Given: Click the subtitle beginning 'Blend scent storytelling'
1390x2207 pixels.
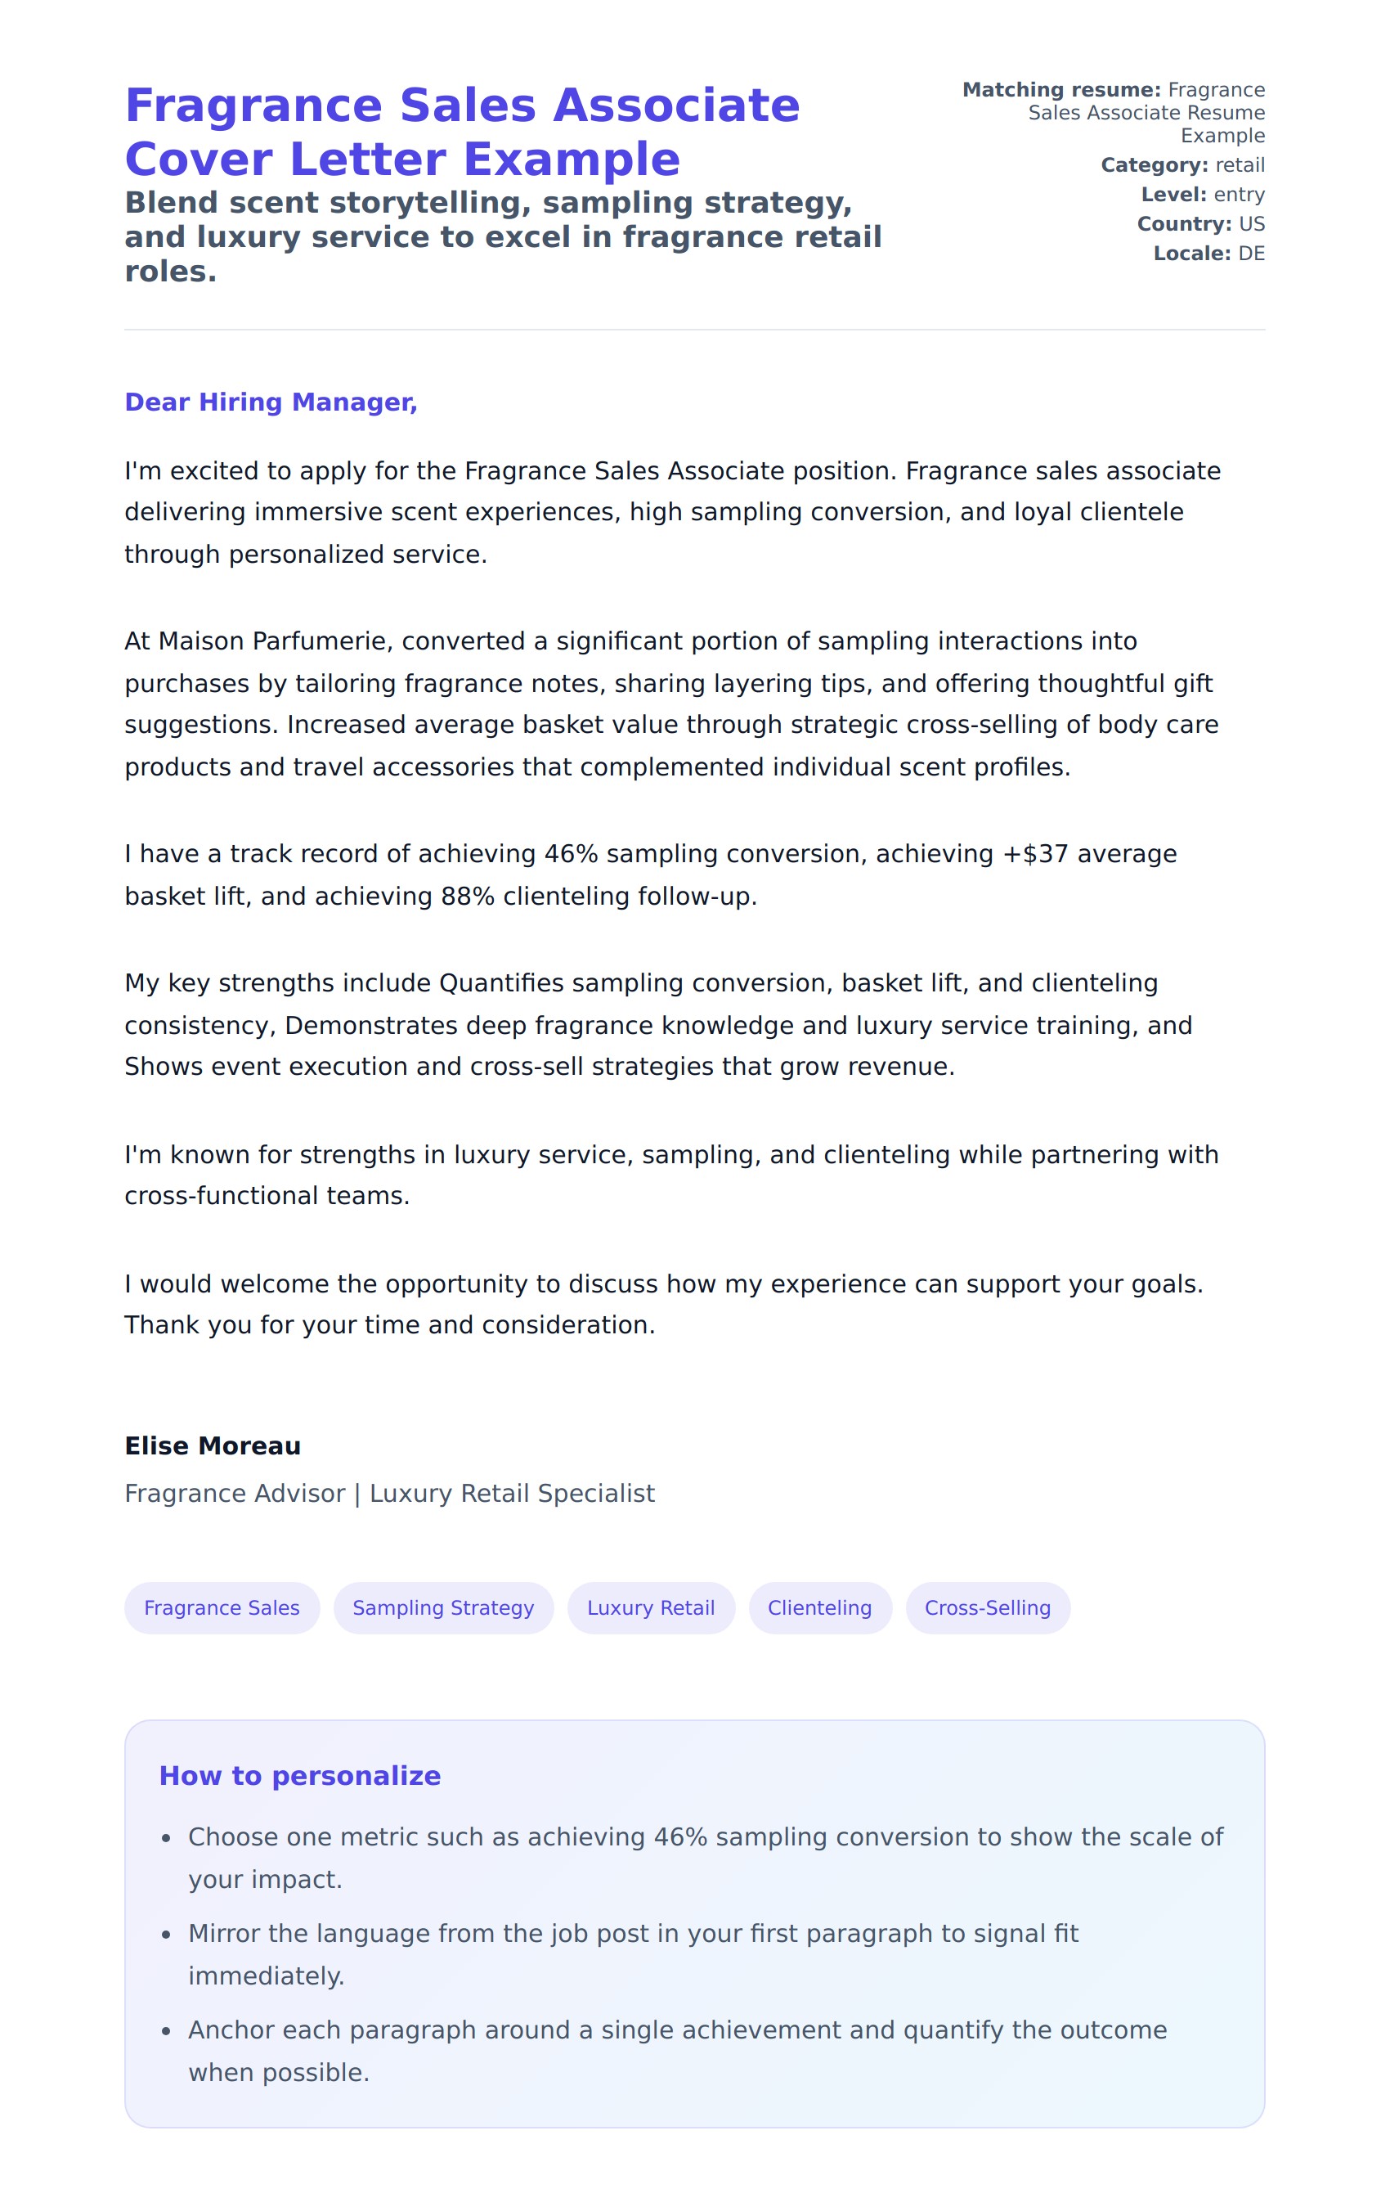Looking at the screenshot, I should [x=503, y=236].
